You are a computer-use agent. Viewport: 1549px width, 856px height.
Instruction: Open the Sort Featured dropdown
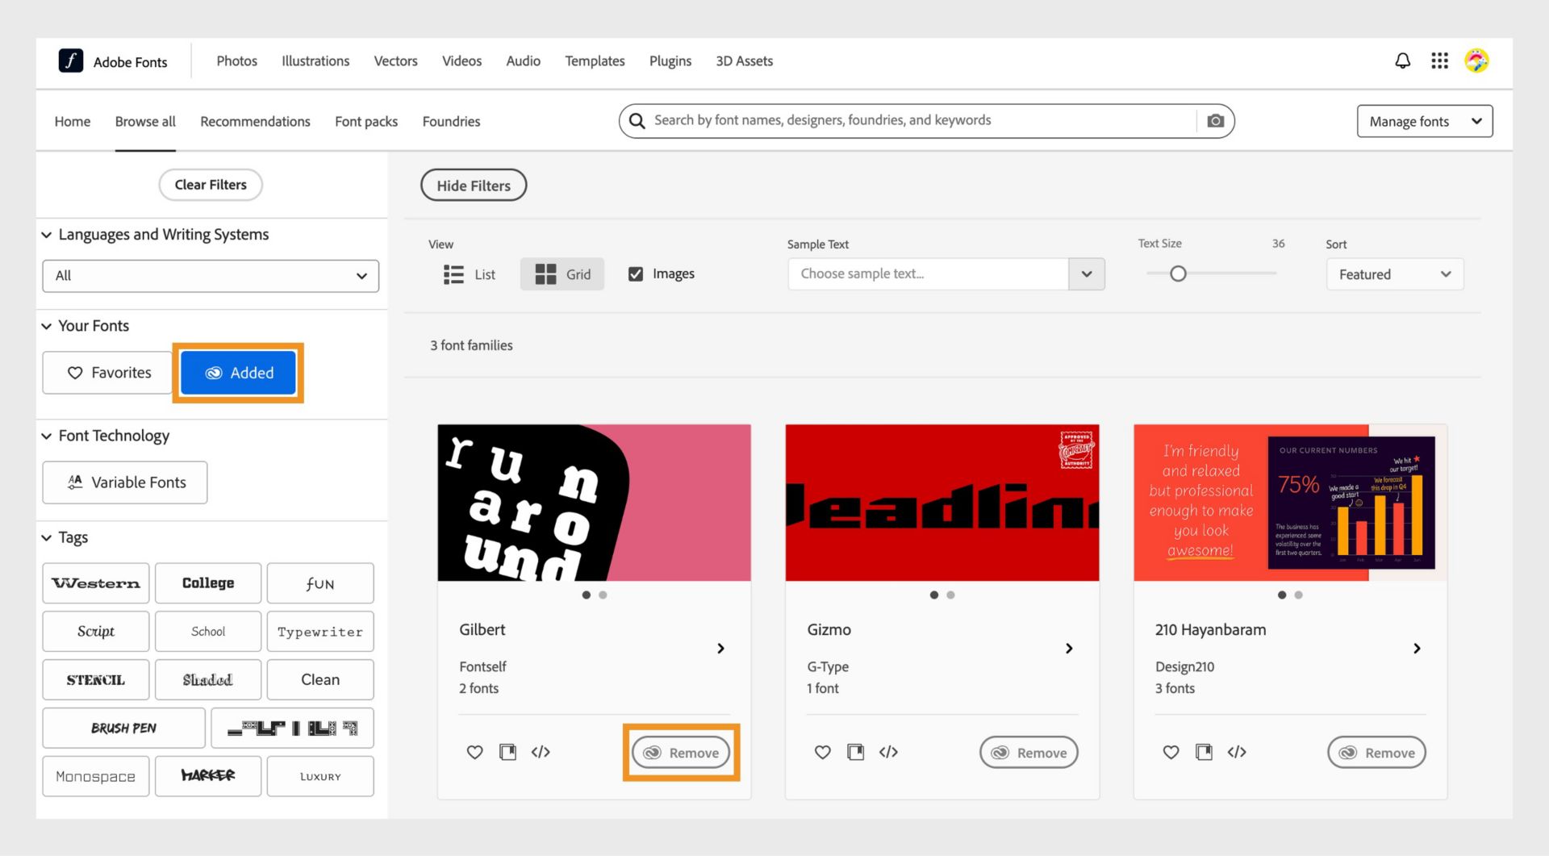pos(1395,274)
